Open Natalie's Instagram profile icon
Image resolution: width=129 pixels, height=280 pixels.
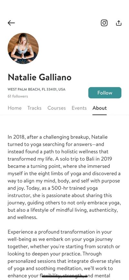104,23
